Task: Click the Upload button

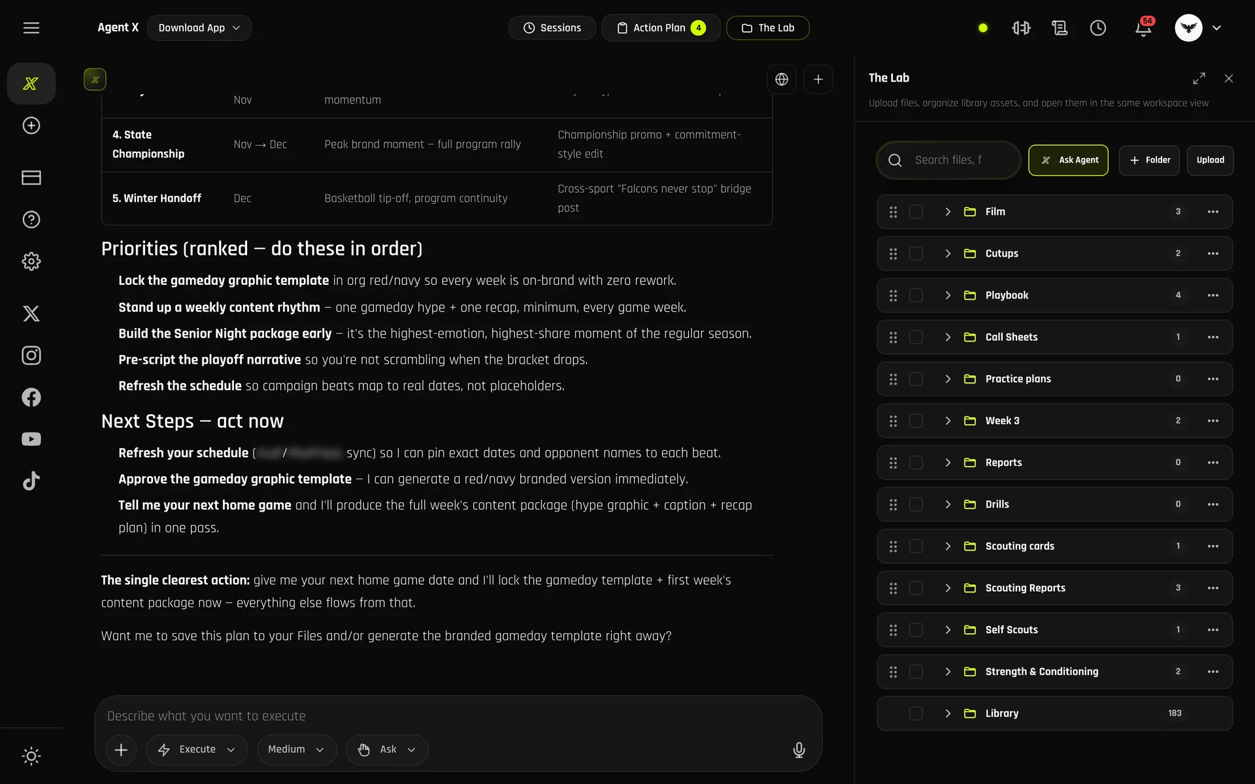Action: click(x=1210, y=160)
